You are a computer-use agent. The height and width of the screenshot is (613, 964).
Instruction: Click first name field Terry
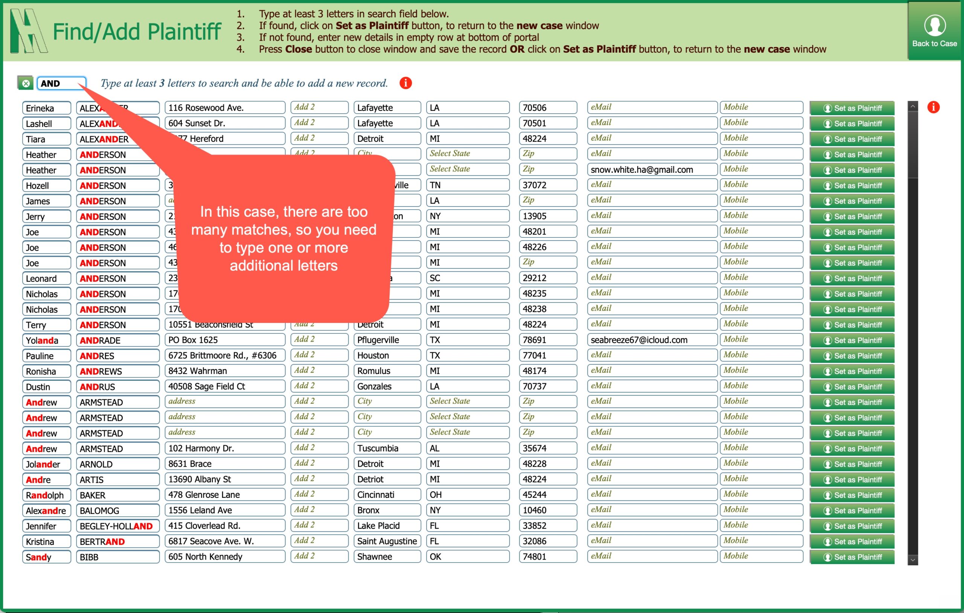tap(46, 325)
